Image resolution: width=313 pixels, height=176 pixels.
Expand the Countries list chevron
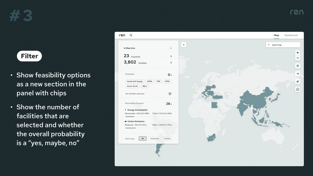(171, 57)
